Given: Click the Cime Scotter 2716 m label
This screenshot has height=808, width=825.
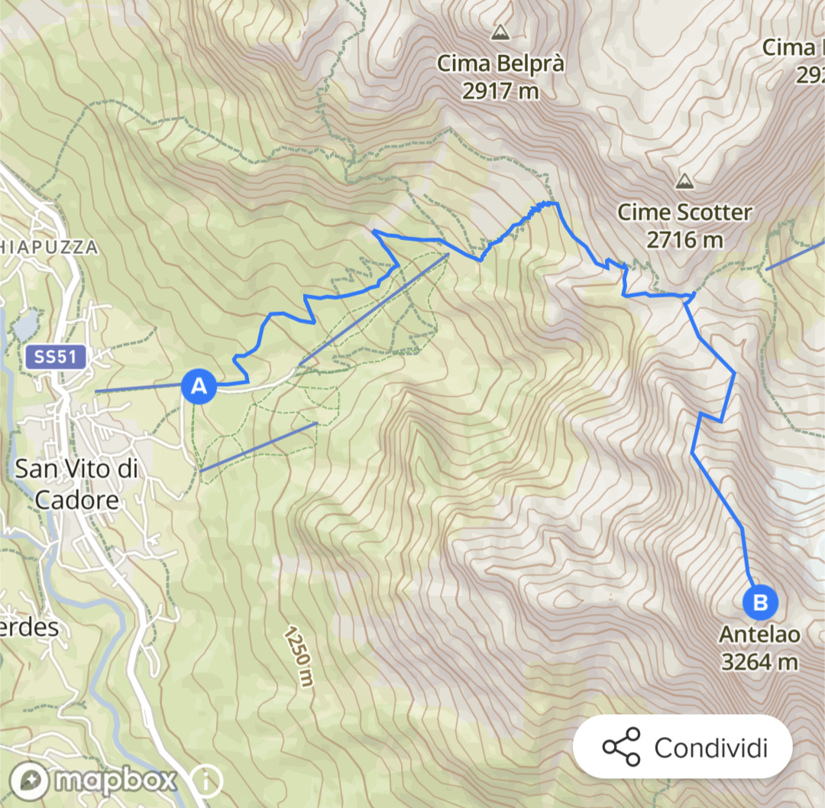Looking at the screenshot, I should (684, 226).
